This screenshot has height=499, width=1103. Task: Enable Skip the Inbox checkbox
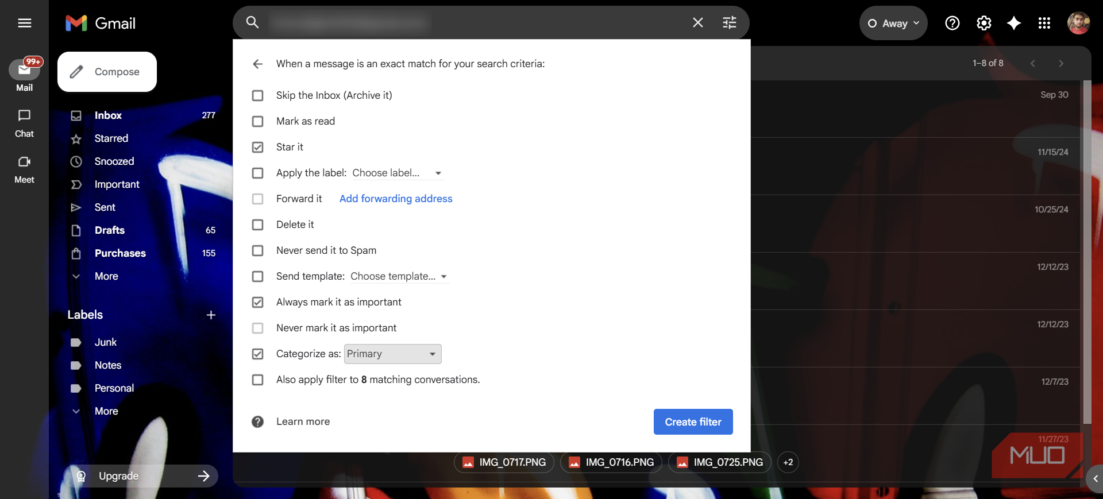point(258,95)
